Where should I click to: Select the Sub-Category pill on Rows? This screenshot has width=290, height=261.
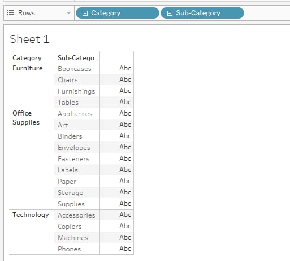[202, 13]
